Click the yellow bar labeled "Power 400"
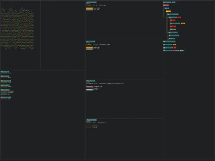 89,48
